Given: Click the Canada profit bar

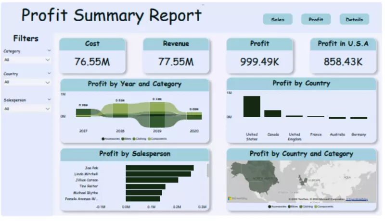Looking at the screenshot, I should [x=273, y=113].
